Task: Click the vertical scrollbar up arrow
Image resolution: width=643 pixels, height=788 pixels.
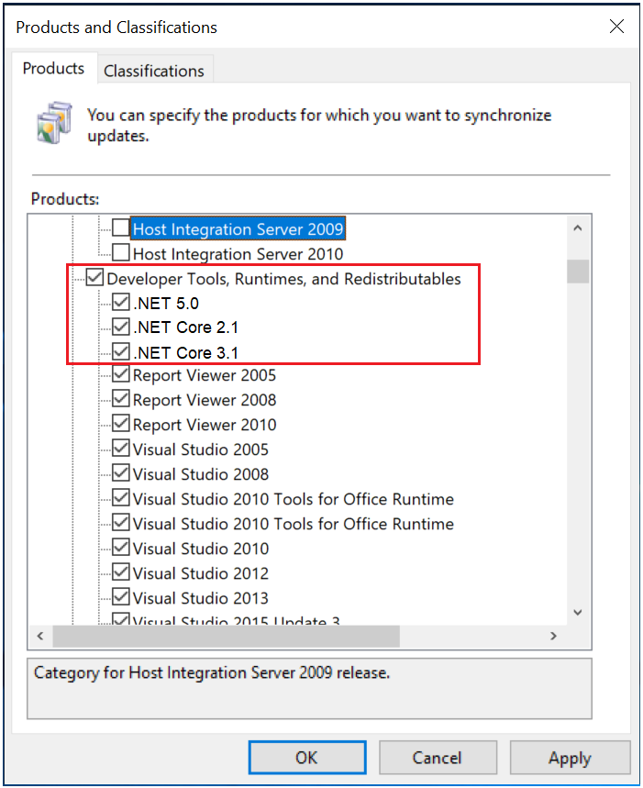Action: click(578, 228)
